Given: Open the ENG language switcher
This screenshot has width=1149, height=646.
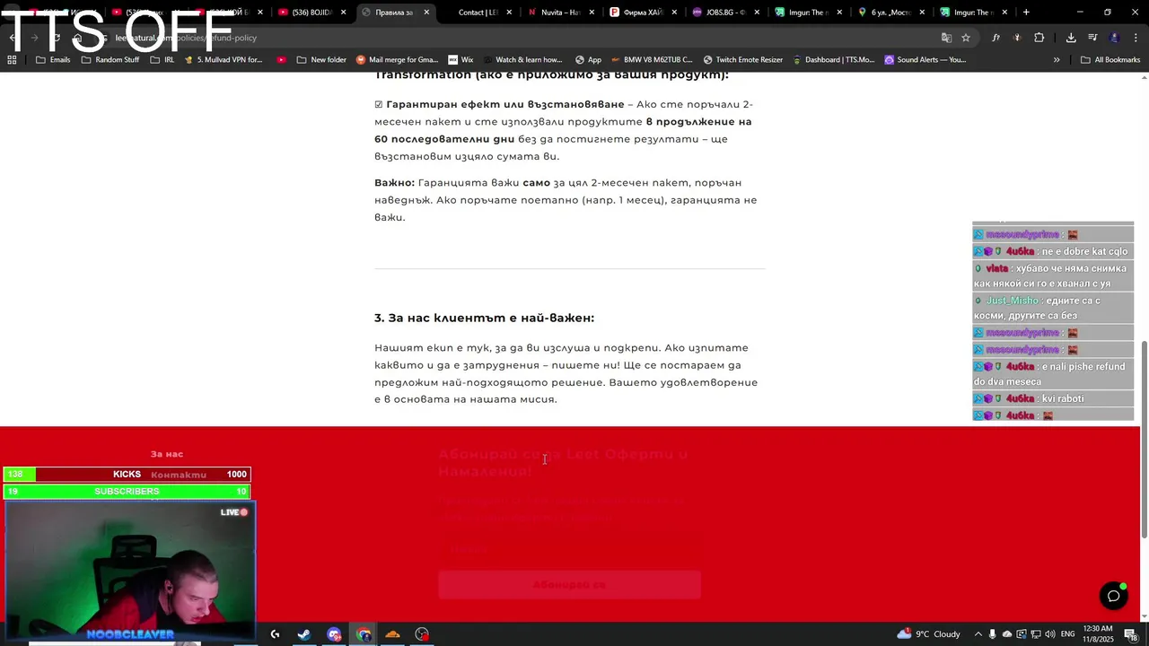Looking at the screenshot, I should (1068, 634).
